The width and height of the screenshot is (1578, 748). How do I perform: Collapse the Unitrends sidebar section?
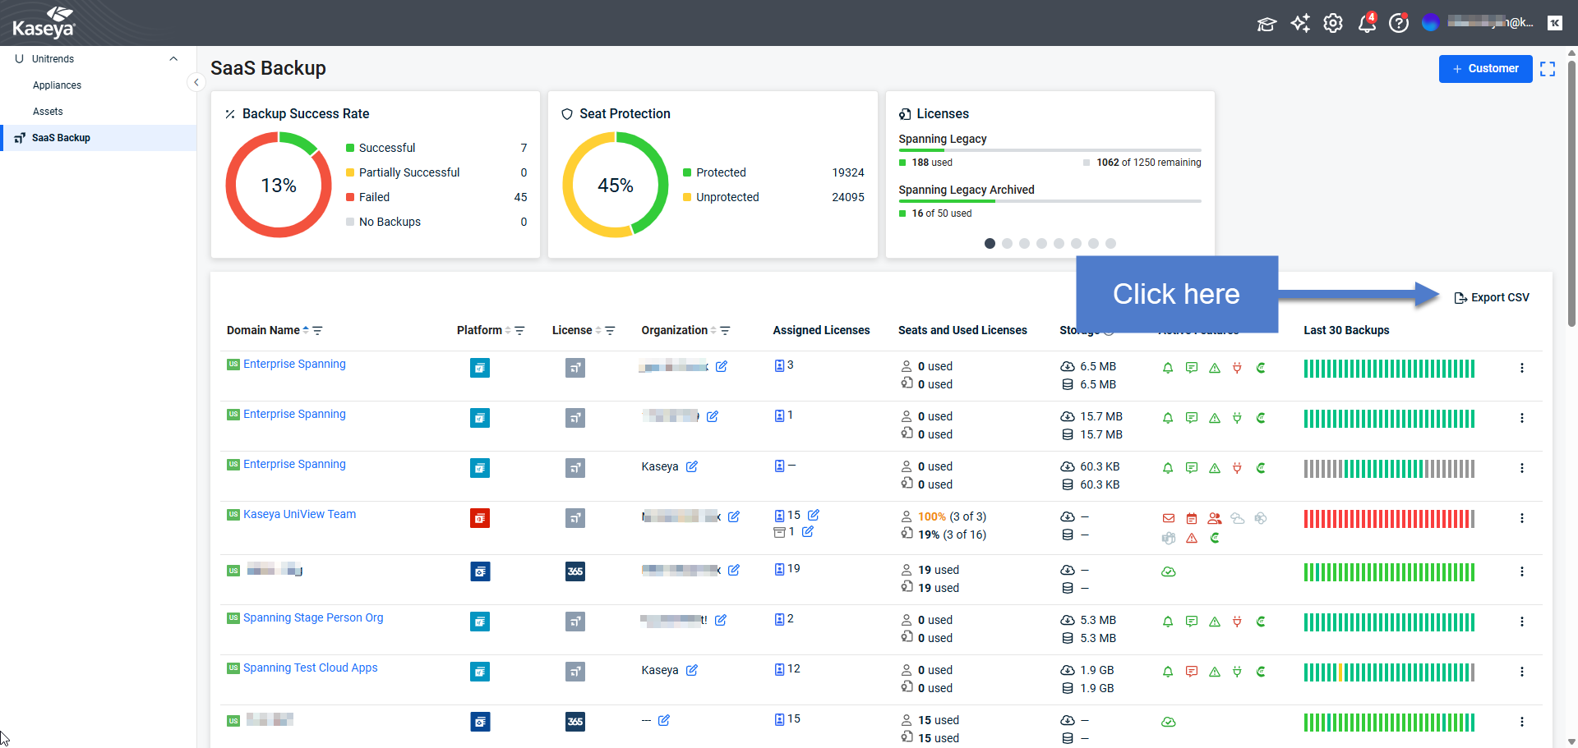173,59
